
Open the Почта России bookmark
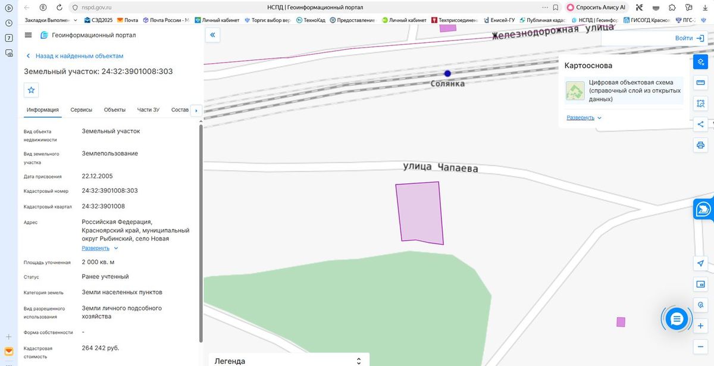pyautogui.click(x=165, y=20)
